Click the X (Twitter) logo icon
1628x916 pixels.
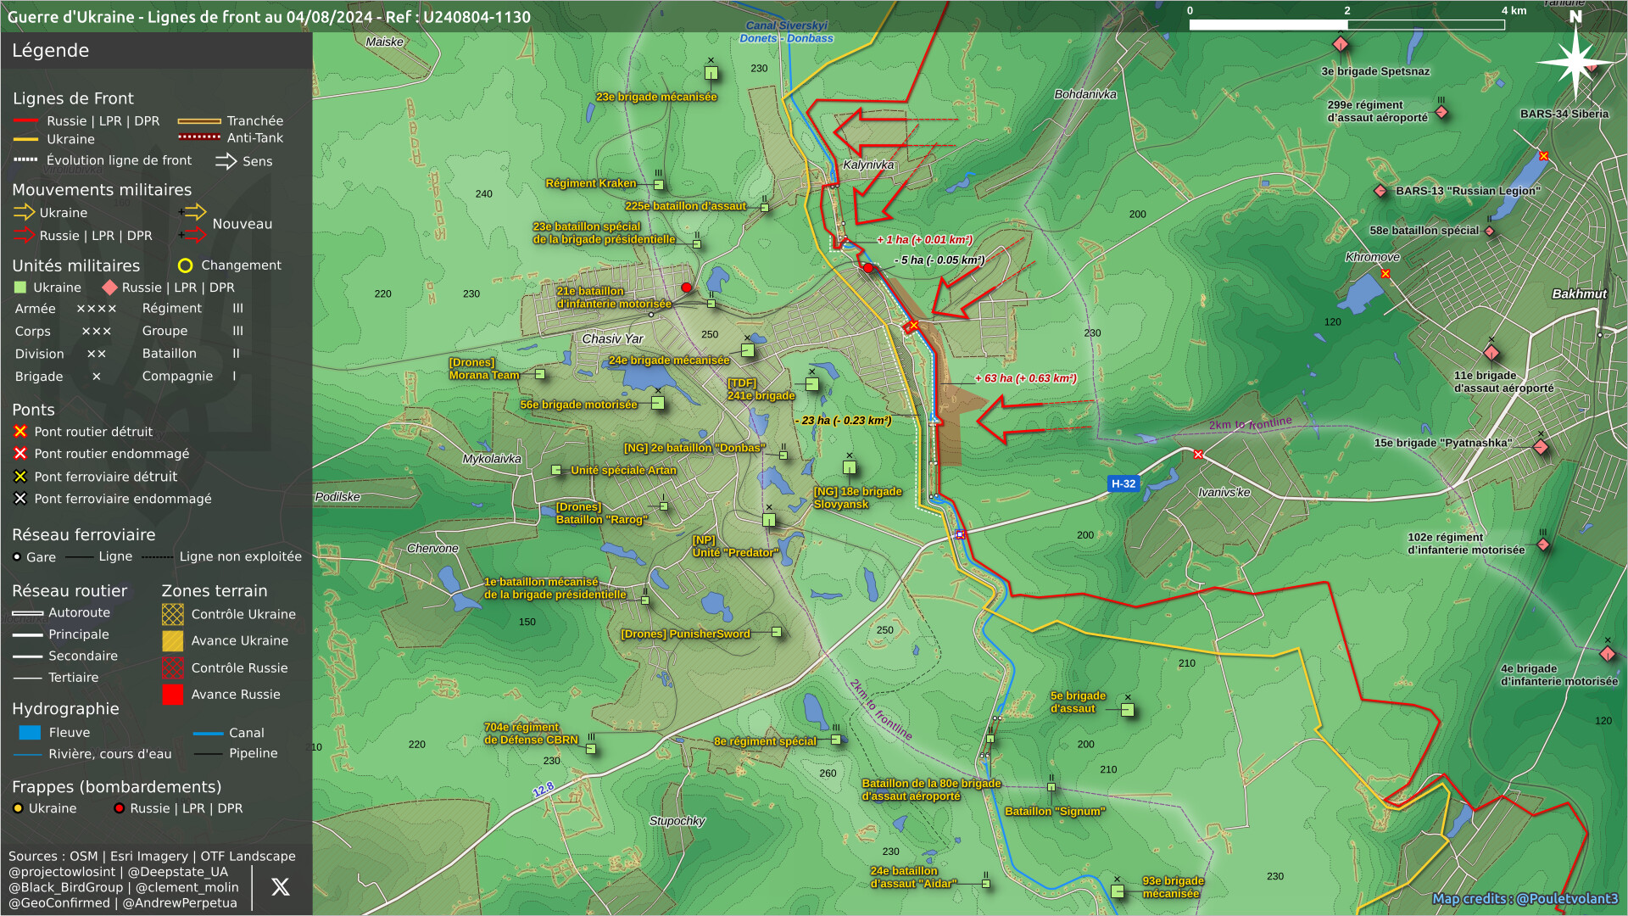(x=280, y=887)
